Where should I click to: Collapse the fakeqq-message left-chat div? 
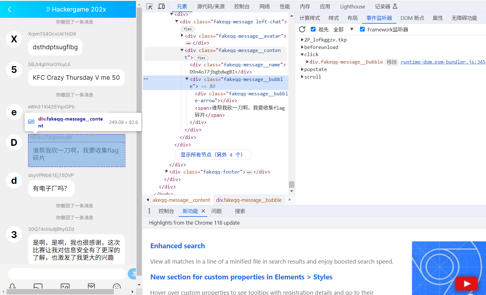[x=177, y=21]
